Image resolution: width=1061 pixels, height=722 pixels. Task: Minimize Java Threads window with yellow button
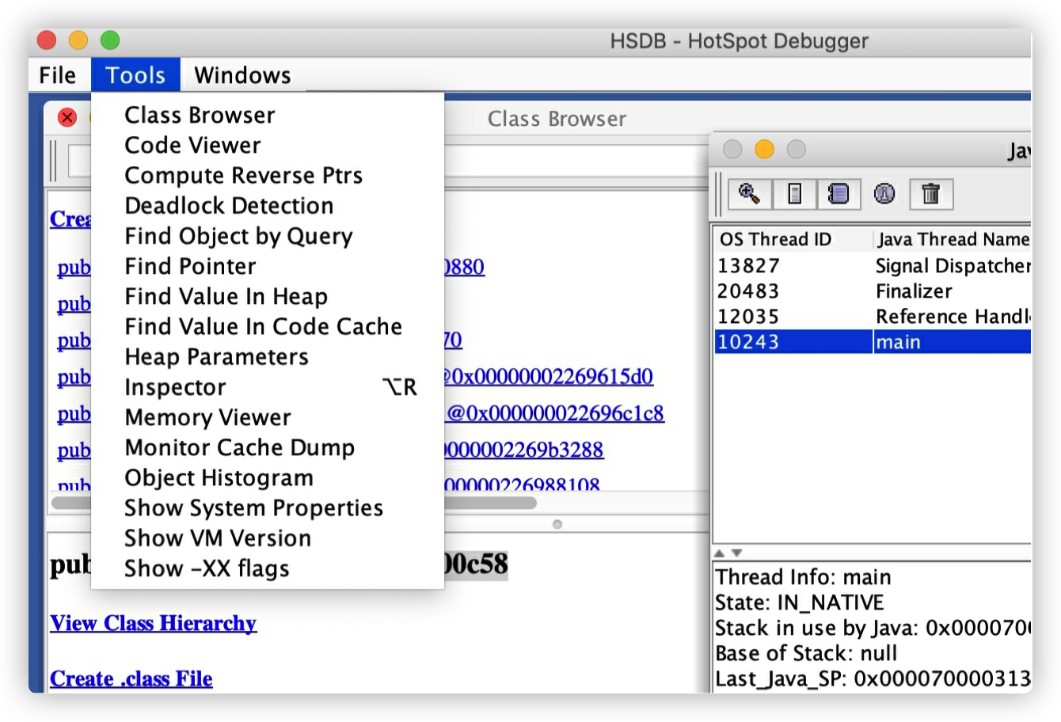point(764,149)
